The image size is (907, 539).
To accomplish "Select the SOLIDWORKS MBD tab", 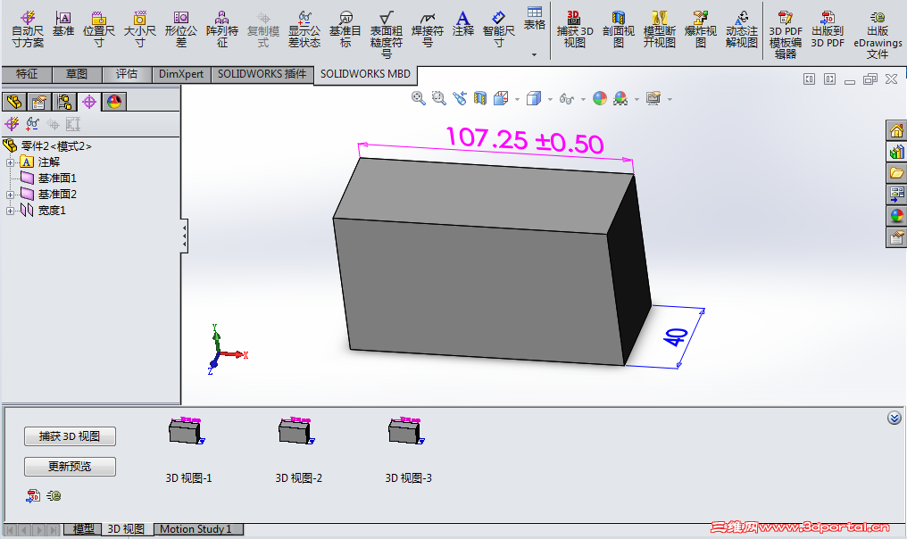I will click(x=365, y=74).
